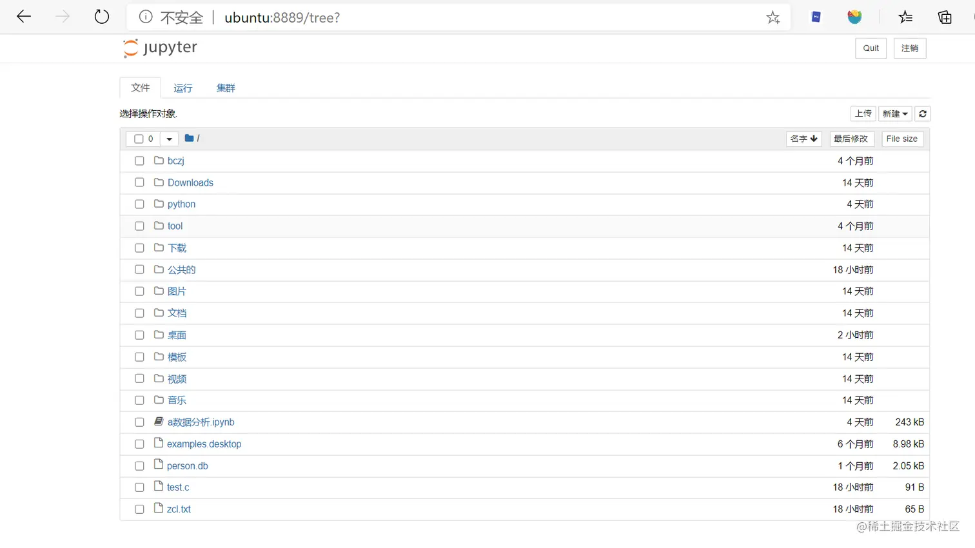
Task: Open the a数据分析.ipynb notebook link
Action: tap(201, 422)
